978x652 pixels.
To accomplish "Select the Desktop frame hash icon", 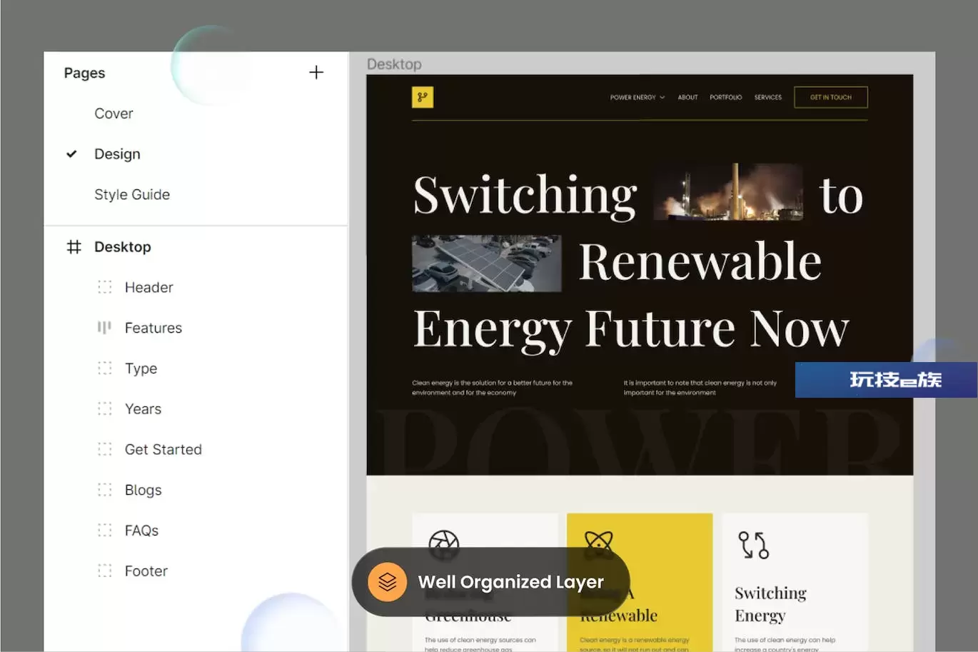I will pos(74,247).
